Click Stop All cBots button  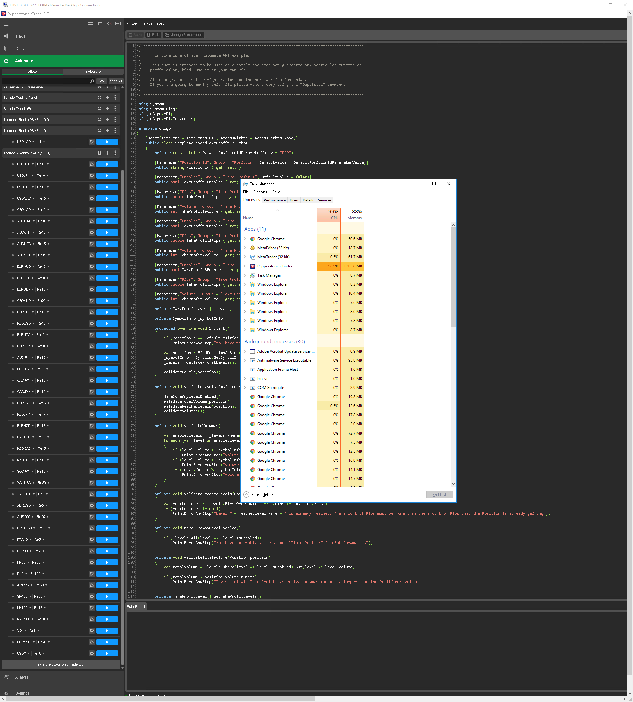click(116, 81)
